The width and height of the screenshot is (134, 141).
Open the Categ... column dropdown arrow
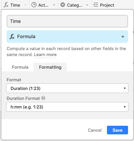[x=87, y=5]
